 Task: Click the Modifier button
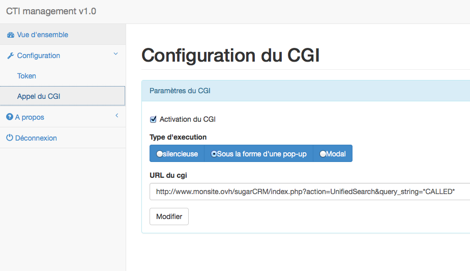point(169,216)
